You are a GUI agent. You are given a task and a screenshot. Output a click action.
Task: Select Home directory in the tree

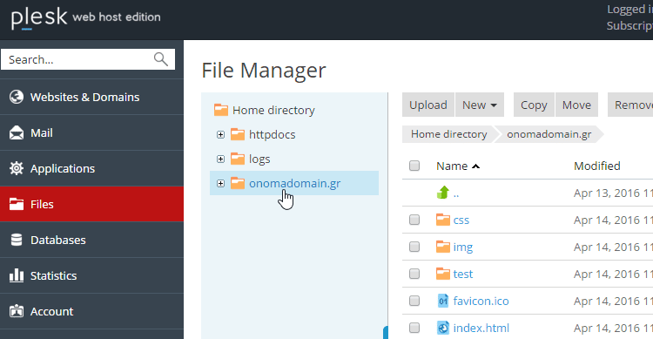click(273, 110)
